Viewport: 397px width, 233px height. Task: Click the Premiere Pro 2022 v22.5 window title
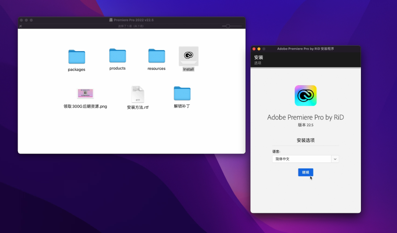(x=134, y=20)
